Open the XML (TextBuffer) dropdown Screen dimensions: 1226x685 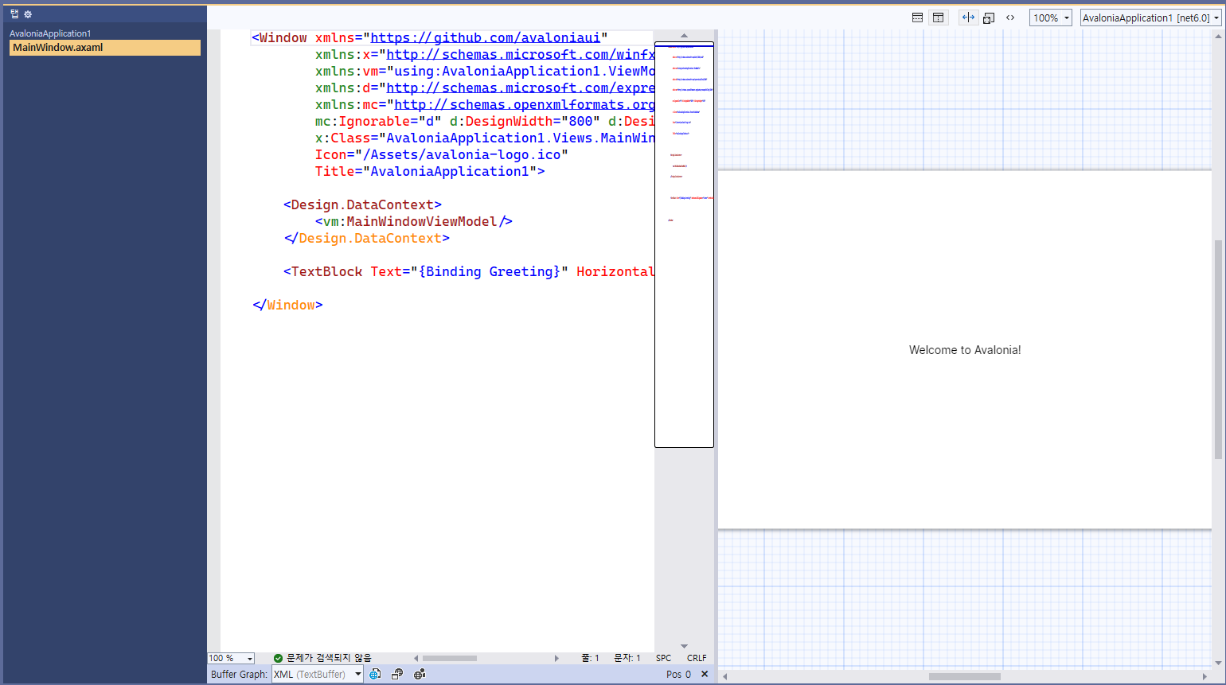pyautogui.click(x=317, y=674)
